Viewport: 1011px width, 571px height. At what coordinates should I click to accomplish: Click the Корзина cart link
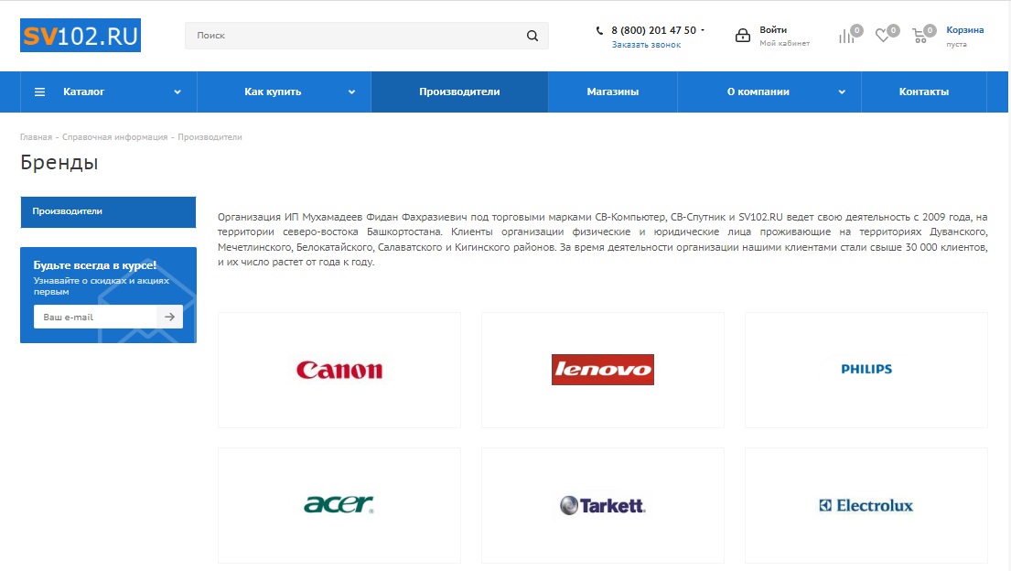coord(965,29)
